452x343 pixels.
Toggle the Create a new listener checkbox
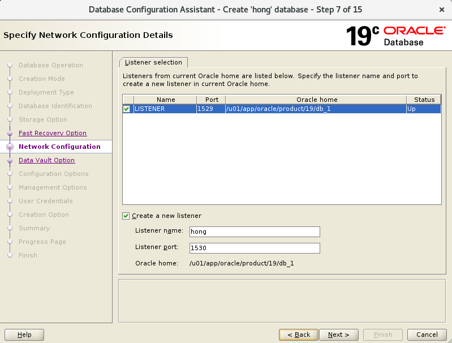(x=126, y=216)
